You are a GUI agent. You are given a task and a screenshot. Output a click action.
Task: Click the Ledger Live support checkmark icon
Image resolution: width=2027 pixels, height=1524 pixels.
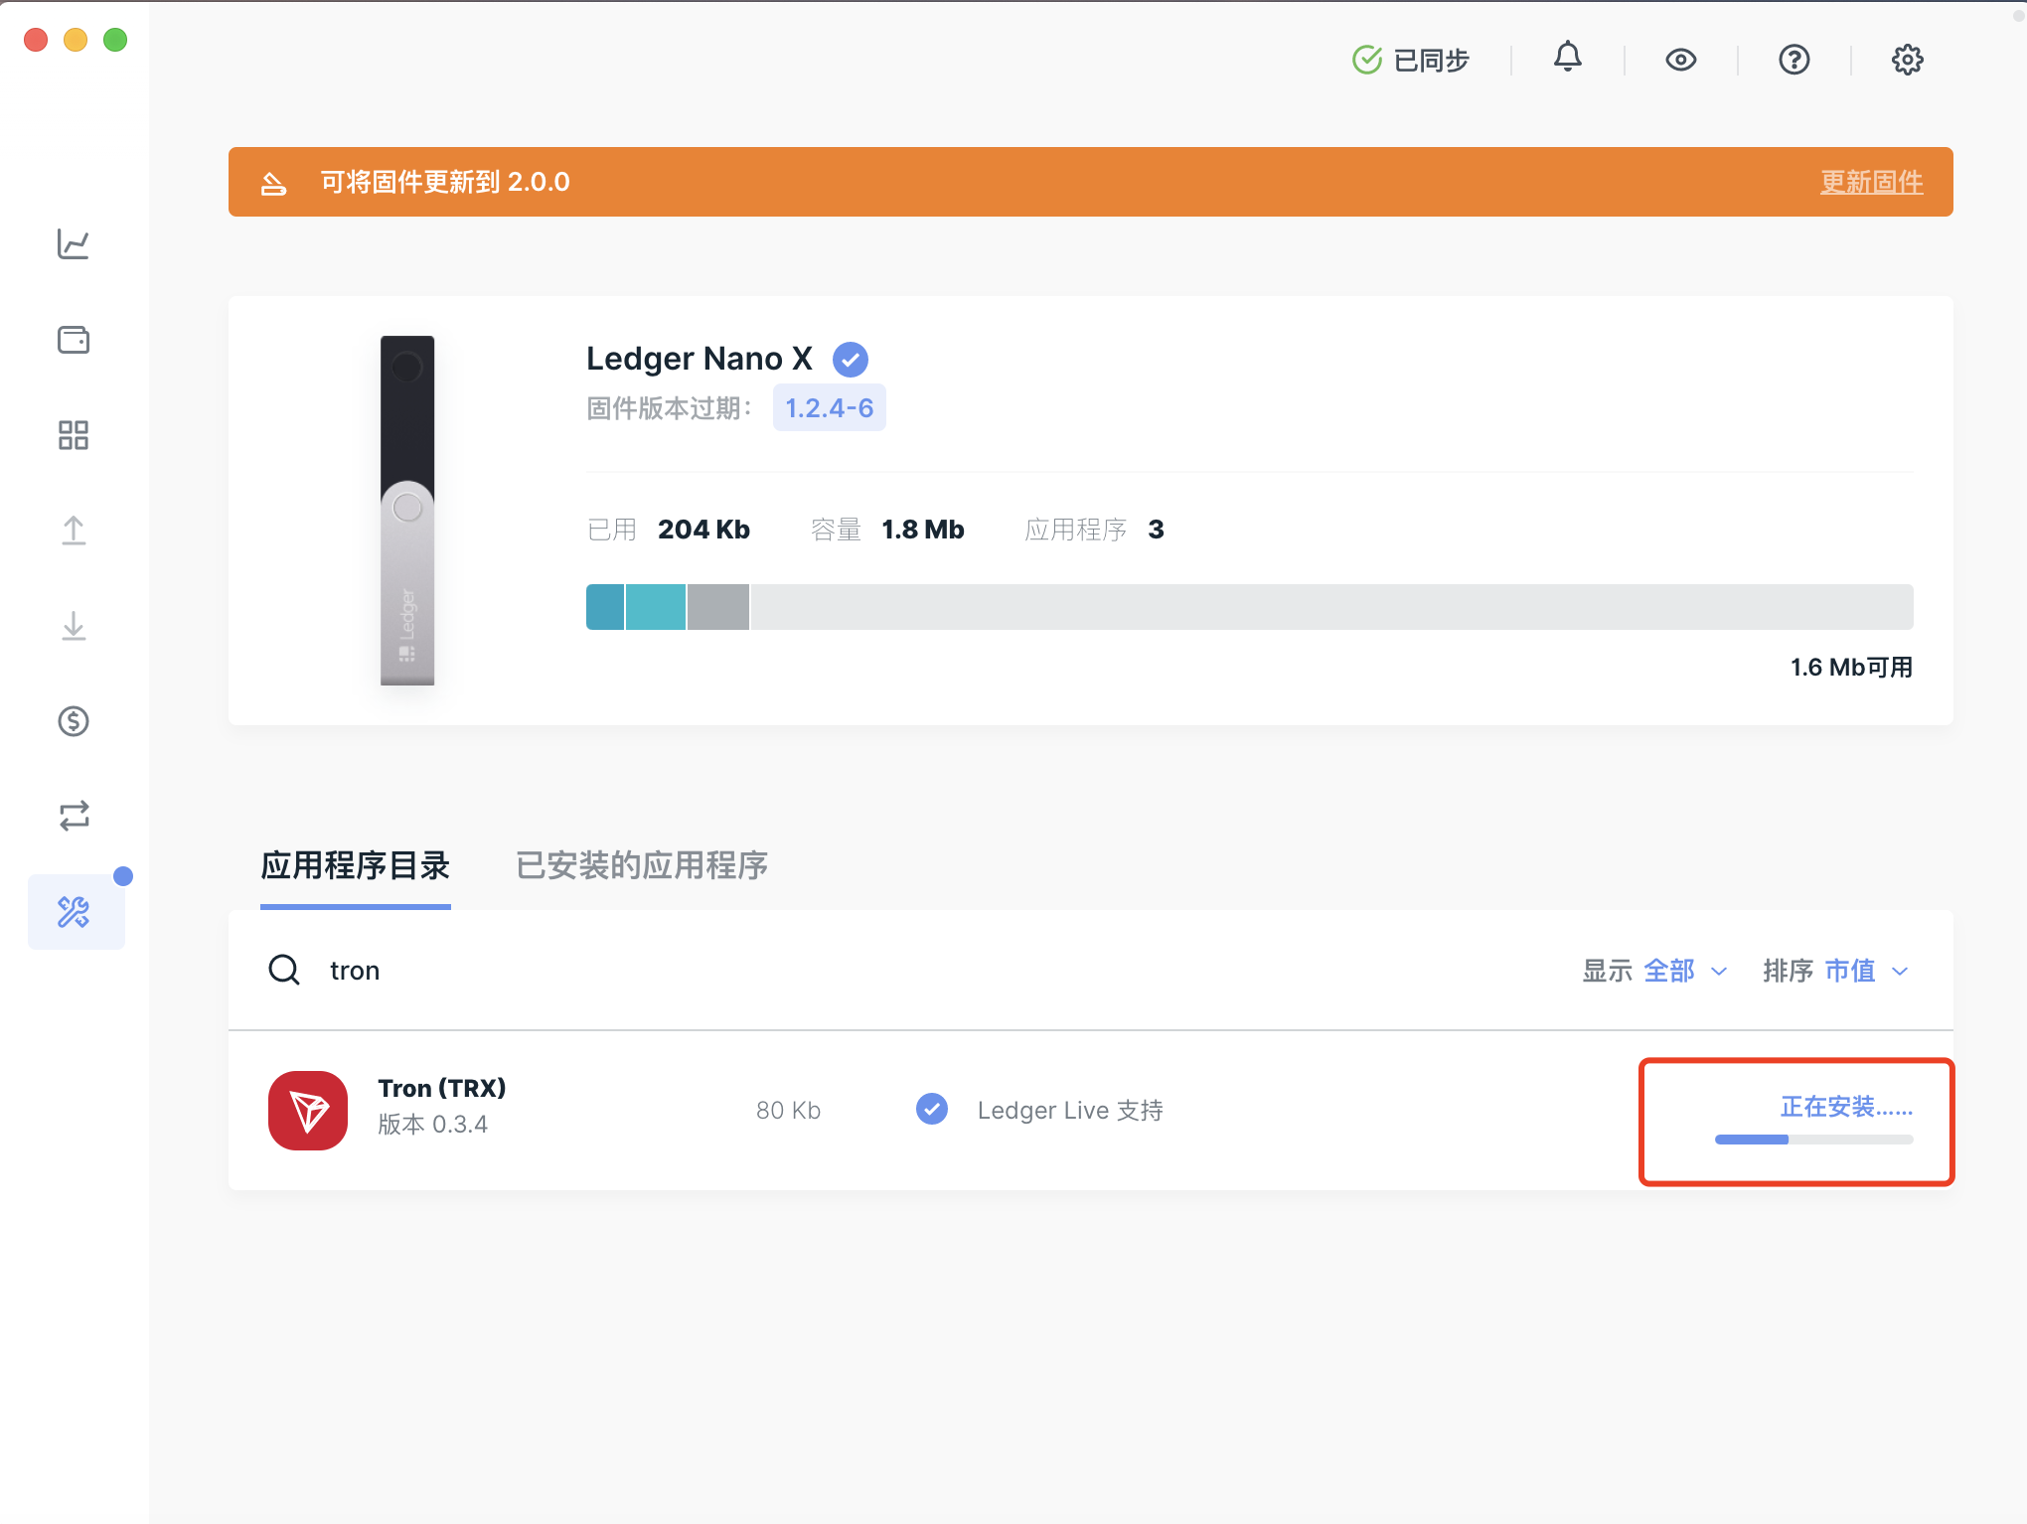tap(932, 1109)
